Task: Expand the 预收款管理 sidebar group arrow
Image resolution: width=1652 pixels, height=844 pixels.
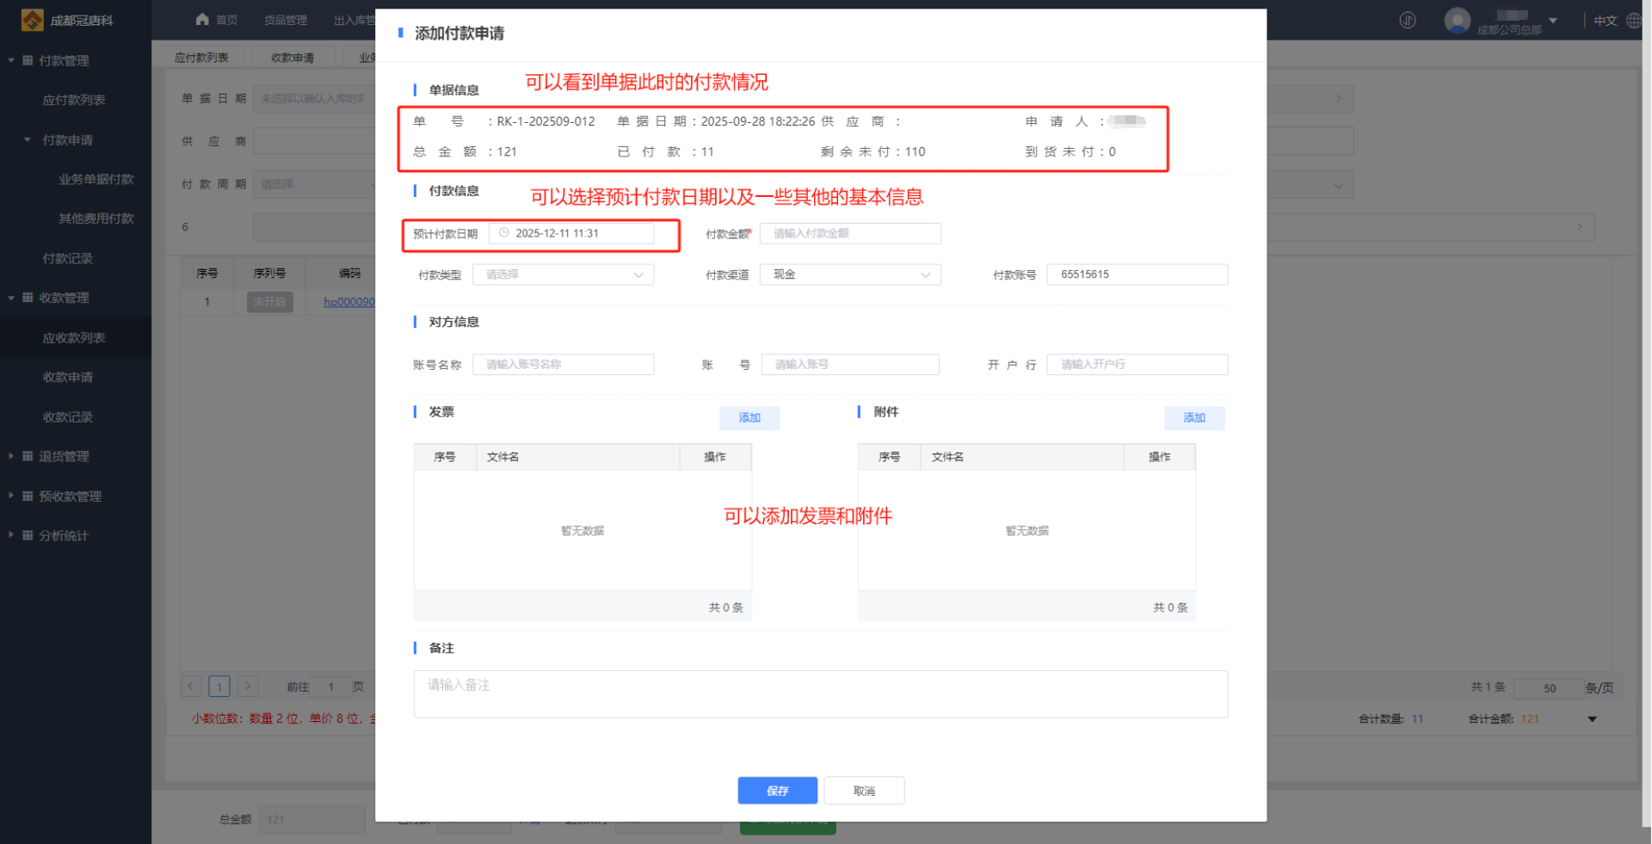Action: pyautogui.click(x=11, y=496)
